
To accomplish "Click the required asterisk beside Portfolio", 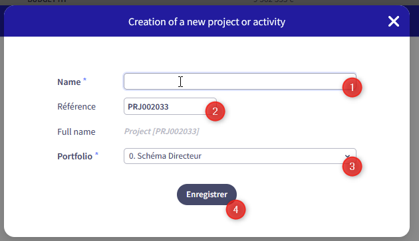I will [x=96, y=154].
